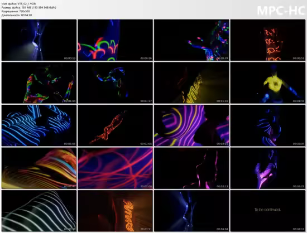Open the white striped frame at 00:03:38

39,211
